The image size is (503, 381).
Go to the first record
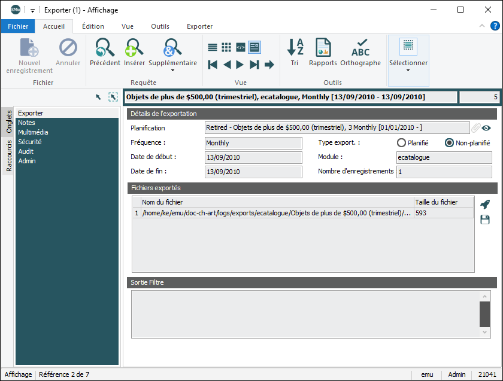(213, 65)
